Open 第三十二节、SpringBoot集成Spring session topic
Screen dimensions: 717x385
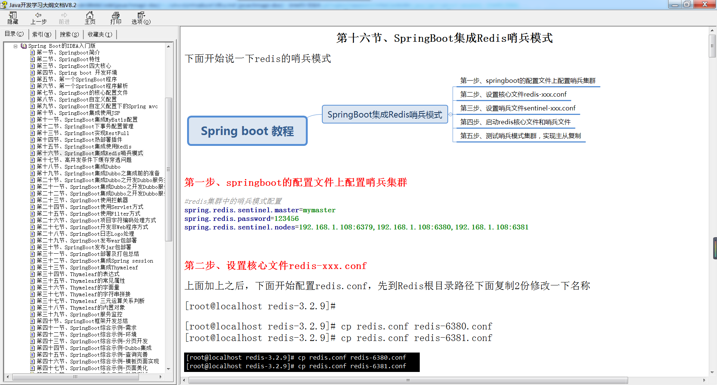tap(95, 261)
